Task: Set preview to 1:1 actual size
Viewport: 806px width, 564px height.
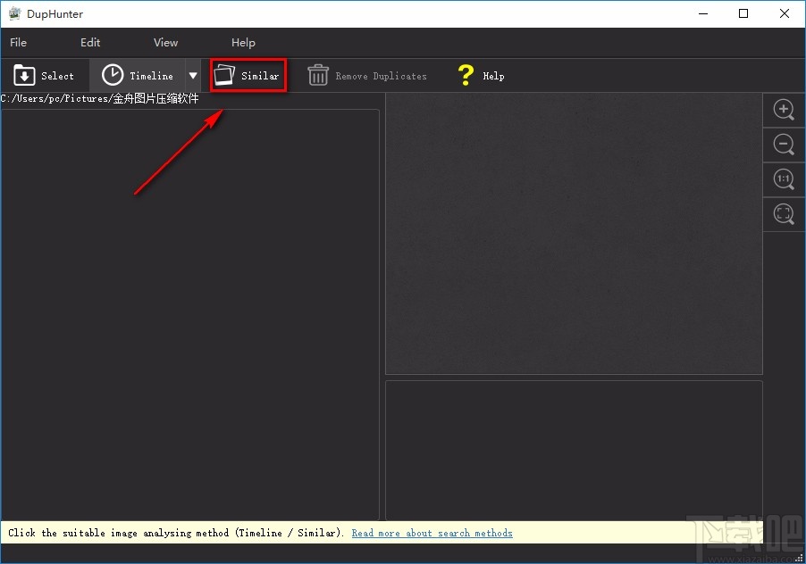Action: coord(784,179)
